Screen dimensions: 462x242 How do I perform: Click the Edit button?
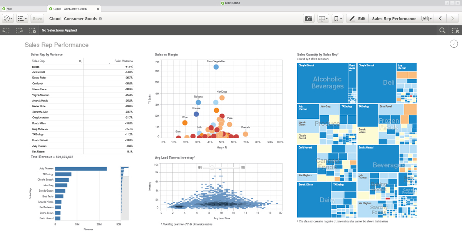coord(357,18)
